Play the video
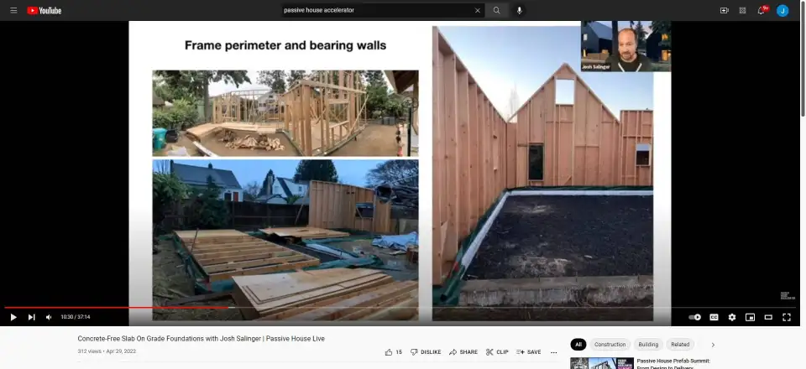806x369 pixels. (13, 317)
